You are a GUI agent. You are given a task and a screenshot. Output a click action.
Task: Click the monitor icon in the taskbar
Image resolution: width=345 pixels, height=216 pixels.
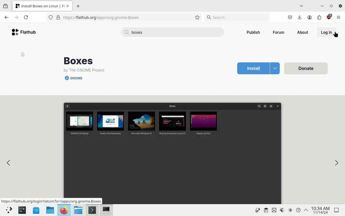click(106, 210)
